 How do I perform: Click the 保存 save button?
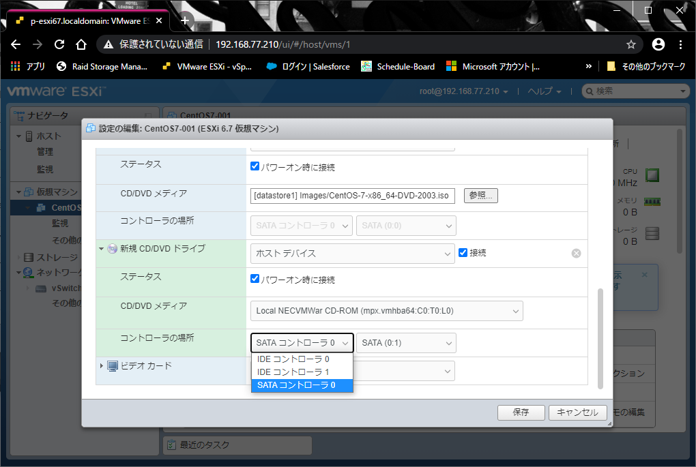coord(521,412)
